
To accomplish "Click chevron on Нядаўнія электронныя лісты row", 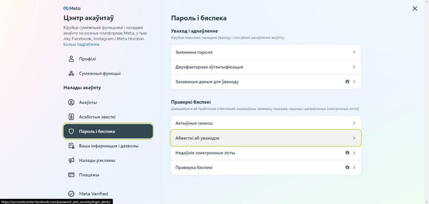I will [x=354, y=153].
